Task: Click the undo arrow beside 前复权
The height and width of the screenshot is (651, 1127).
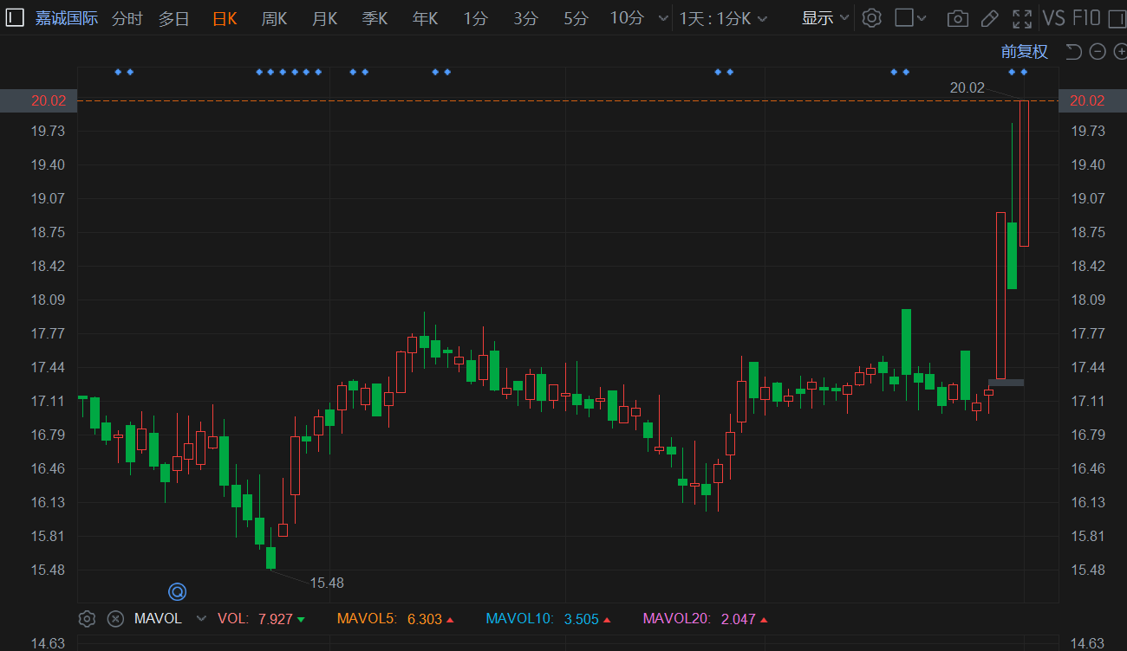Action: click(1073, 52)
